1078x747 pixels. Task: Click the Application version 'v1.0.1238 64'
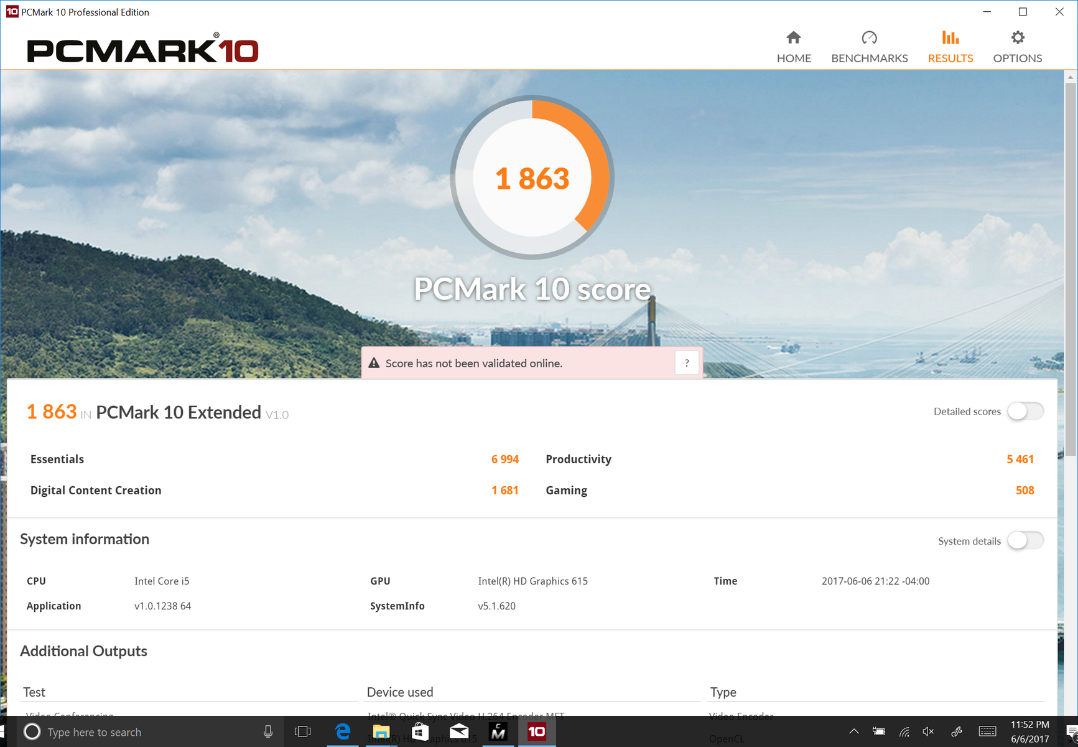click(163, 606)
